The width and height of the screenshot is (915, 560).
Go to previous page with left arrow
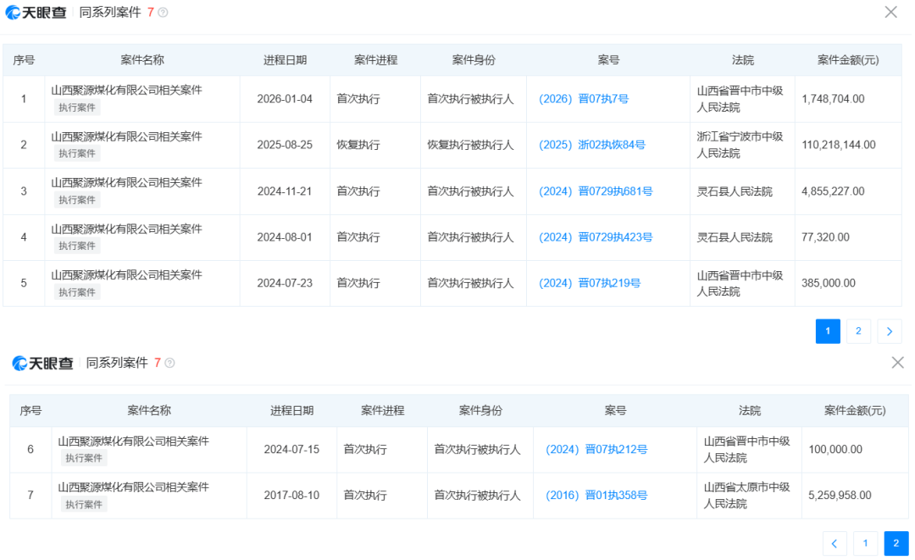[x=835, y=543]
